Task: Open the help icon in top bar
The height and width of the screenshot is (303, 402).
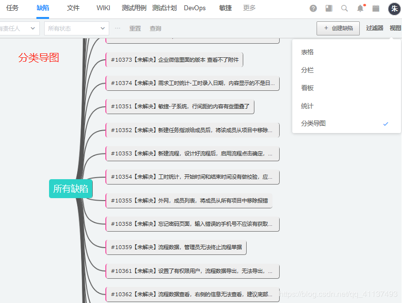Action: click(313, 8)
